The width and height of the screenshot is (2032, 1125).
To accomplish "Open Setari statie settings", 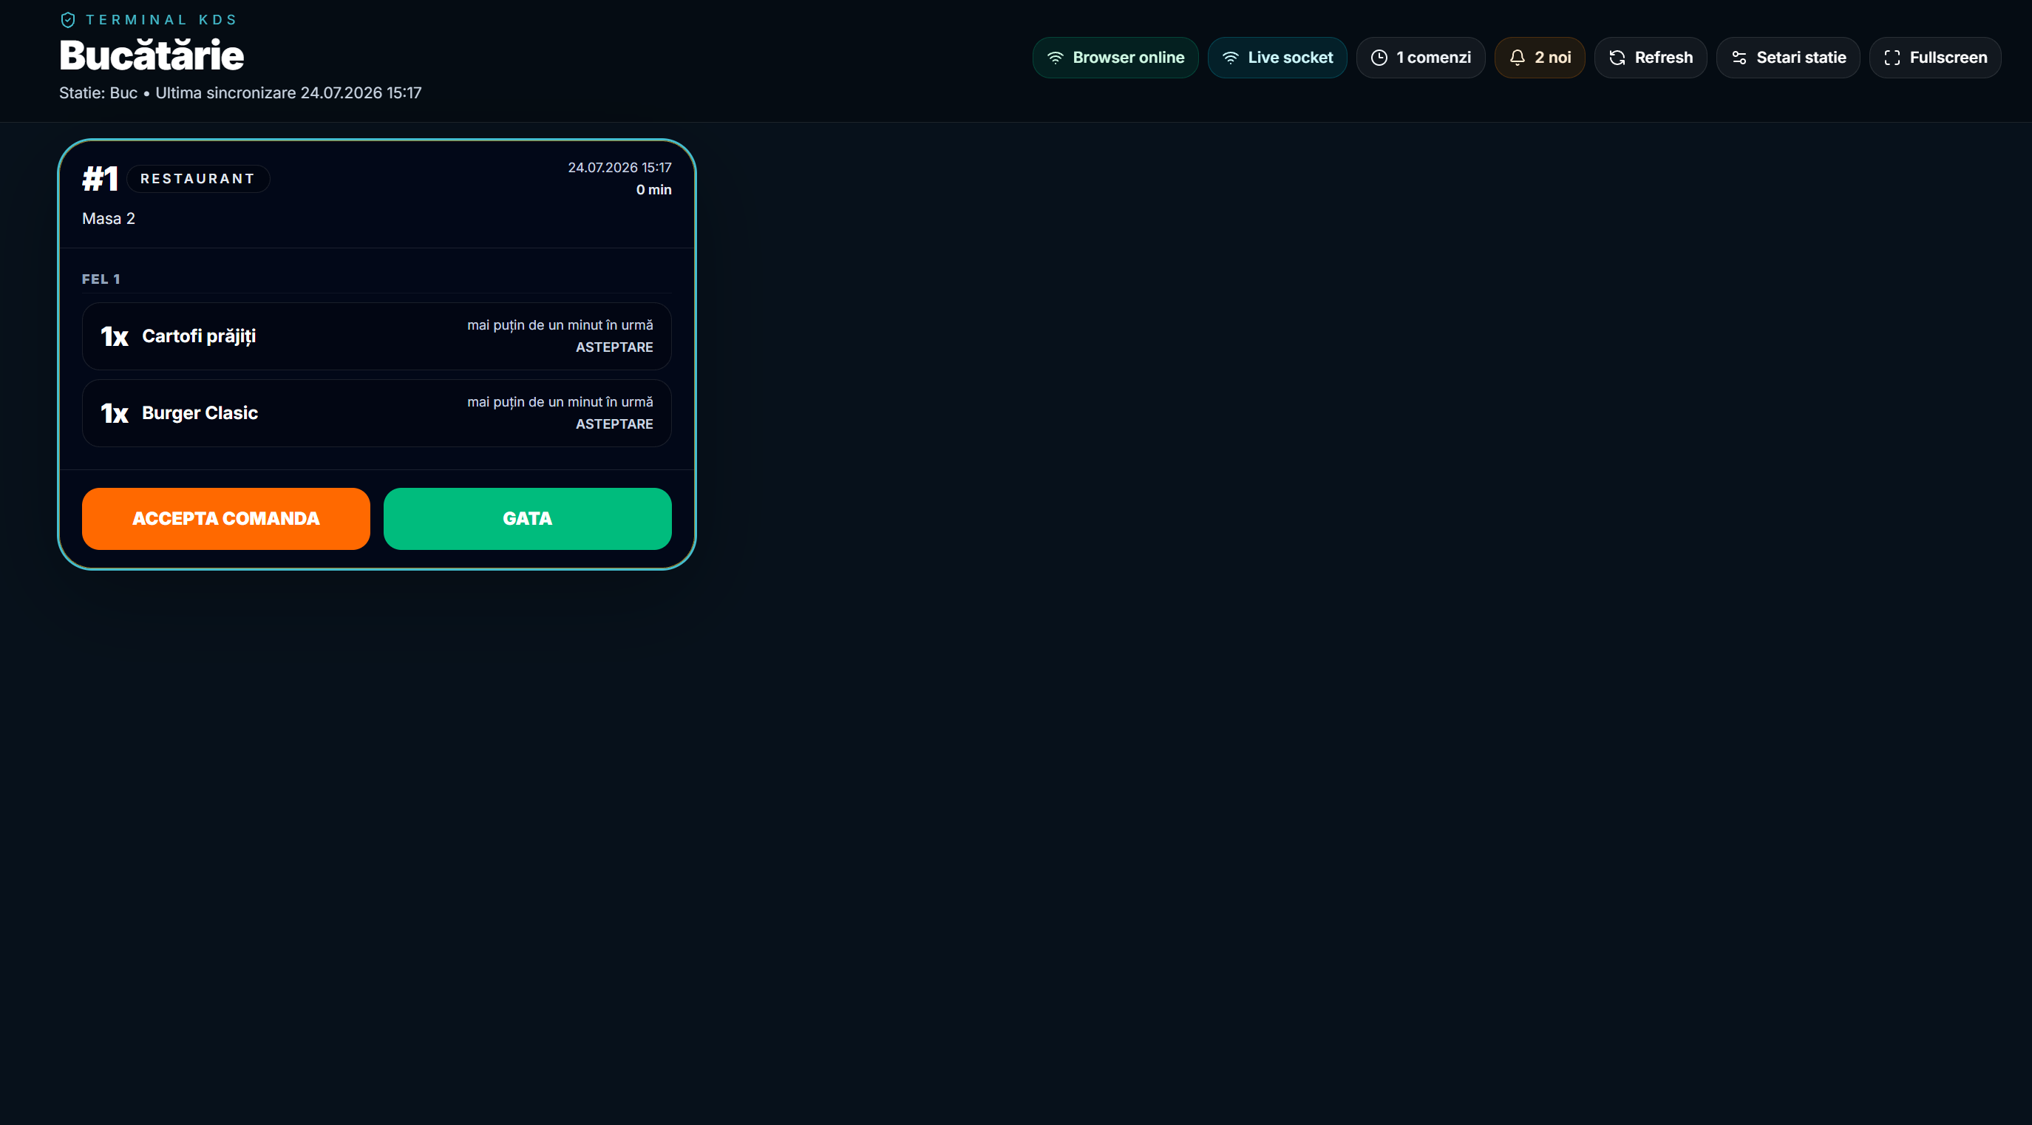I will [1788, 58].
